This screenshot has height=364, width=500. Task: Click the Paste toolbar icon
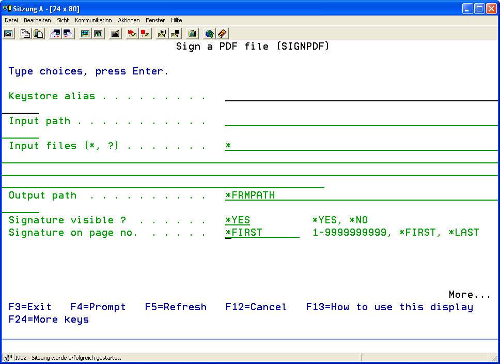click(38, 34)
